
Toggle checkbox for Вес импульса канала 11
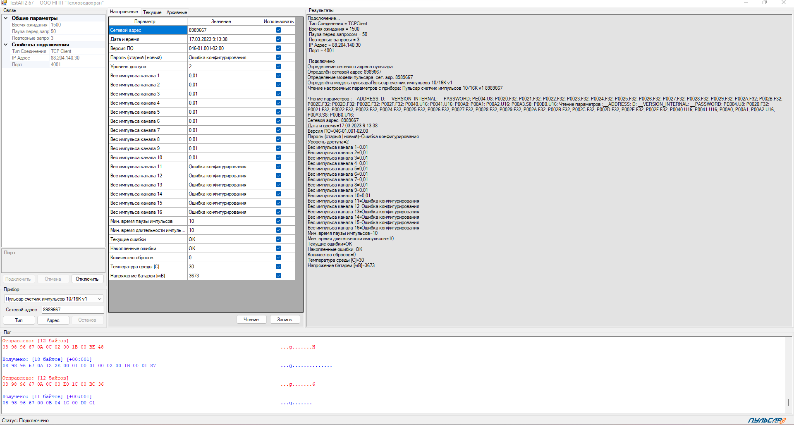(278, 167)
